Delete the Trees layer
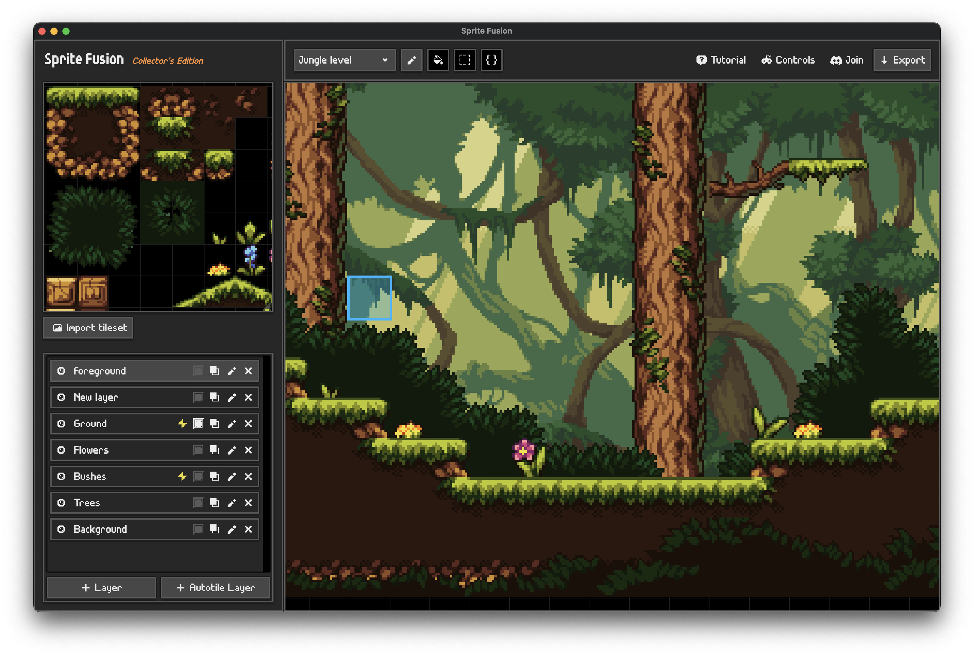This screenshot has height=656, width=974. (x=248, y=503)
